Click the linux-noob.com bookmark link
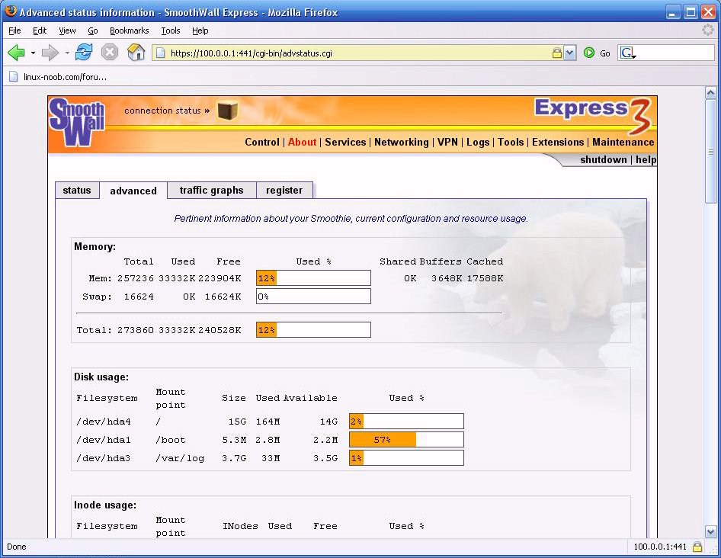The height and width of the screenshot is (558, 721). click(x=65, y=77)
